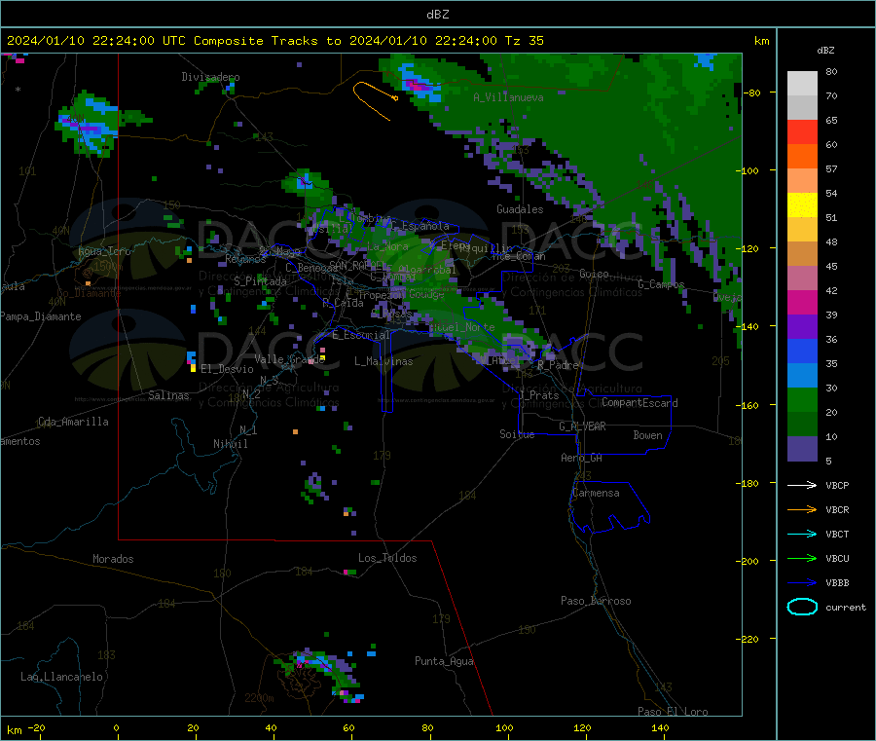Click the 'A_Villanueva' place label
Screen dimensions: 876x741
click(x=508, y=97)
